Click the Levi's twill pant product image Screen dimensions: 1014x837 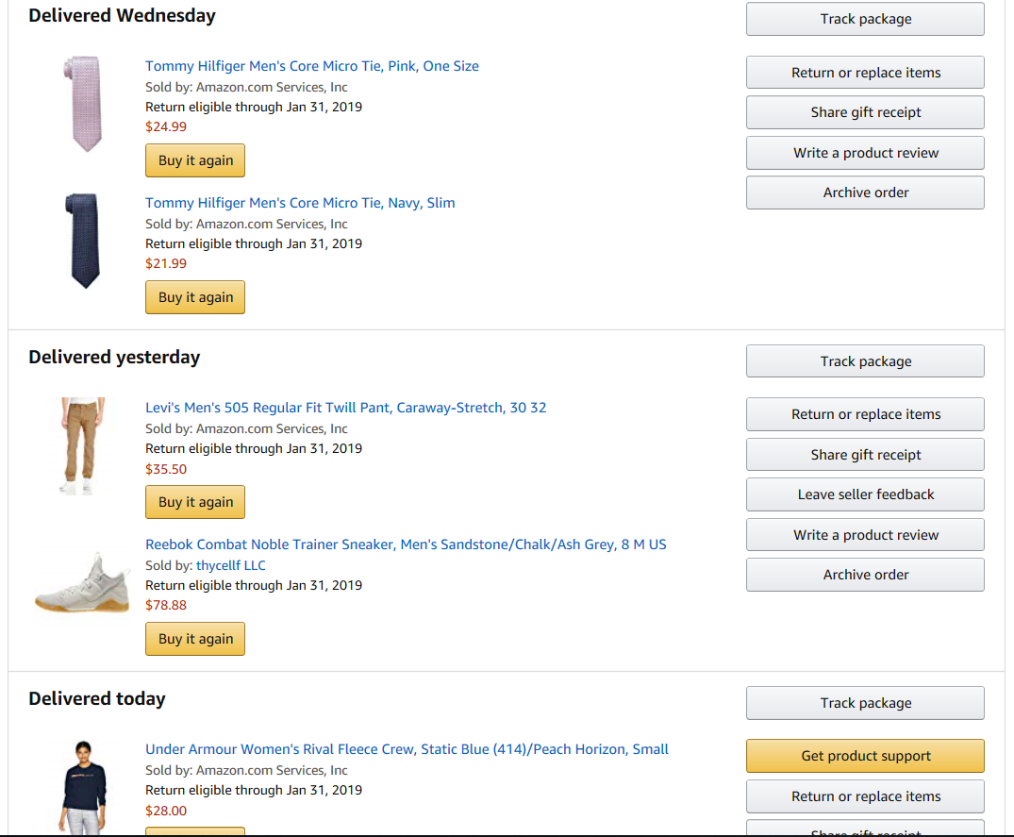coord(82,445)
